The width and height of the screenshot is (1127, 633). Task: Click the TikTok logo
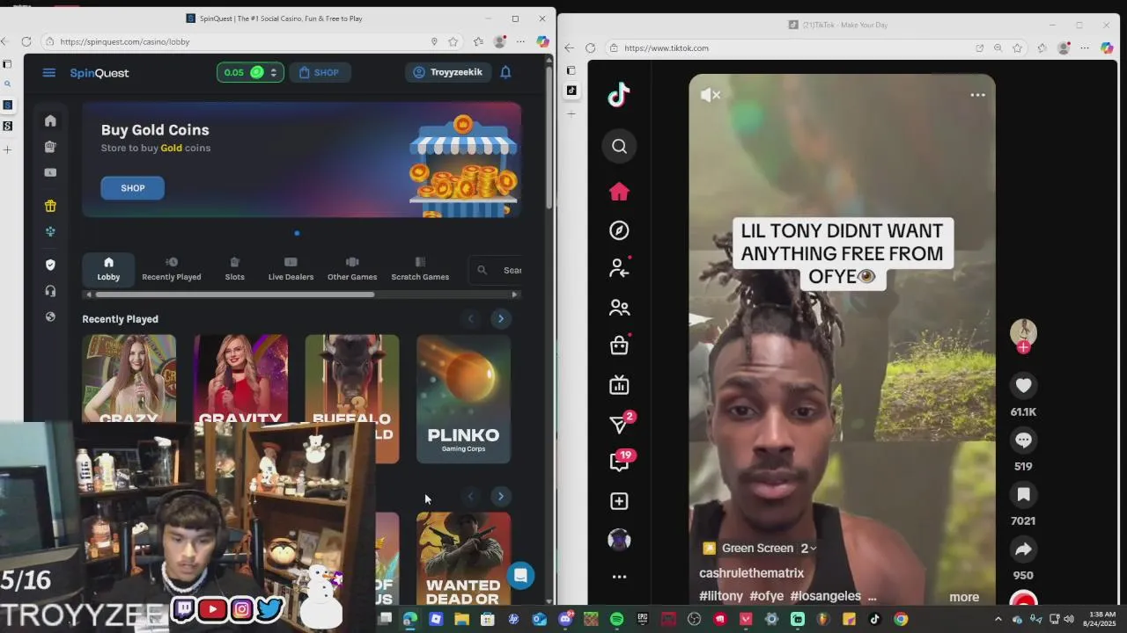point(619,94)
